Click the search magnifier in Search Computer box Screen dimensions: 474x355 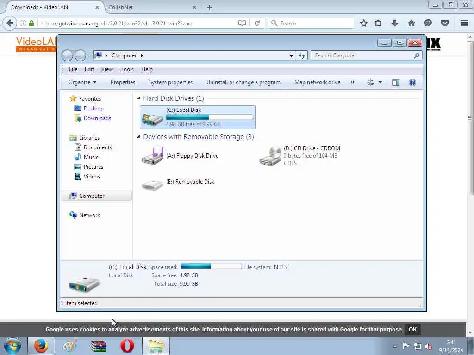coord(417,55)
